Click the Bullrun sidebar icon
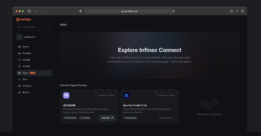The width and height of the screenshot is (261, 136). click(x=19, y=92)
